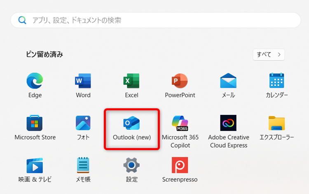Launch Microsoft Store
The height and width of the screenshot is (194, 309).
tap(35, 123)
